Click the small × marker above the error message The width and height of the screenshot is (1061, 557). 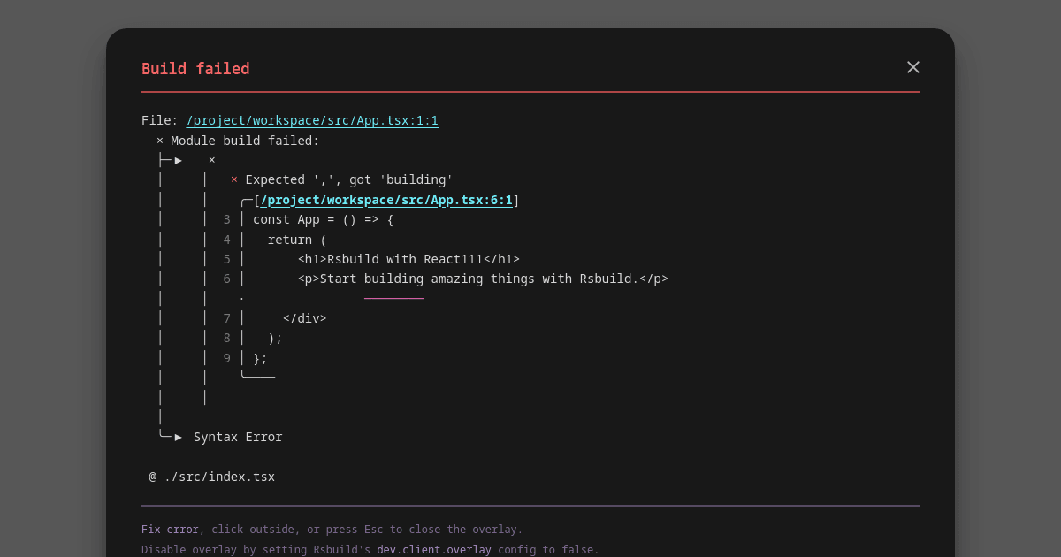(210, 160)
